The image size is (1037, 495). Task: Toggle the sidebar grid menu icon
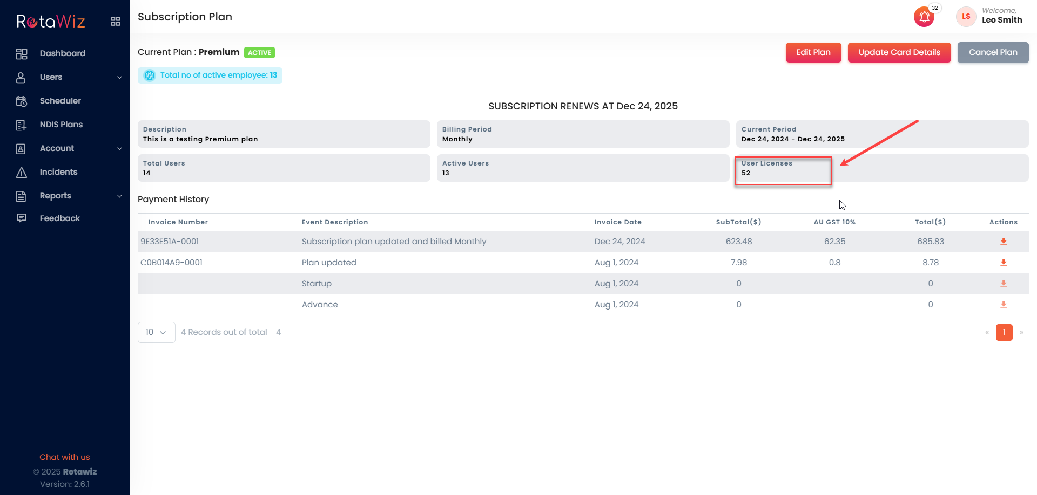tap(115, 22)
